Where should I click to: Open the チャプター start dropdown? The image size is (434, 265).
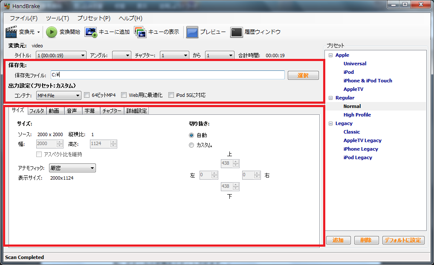[174, 55]
